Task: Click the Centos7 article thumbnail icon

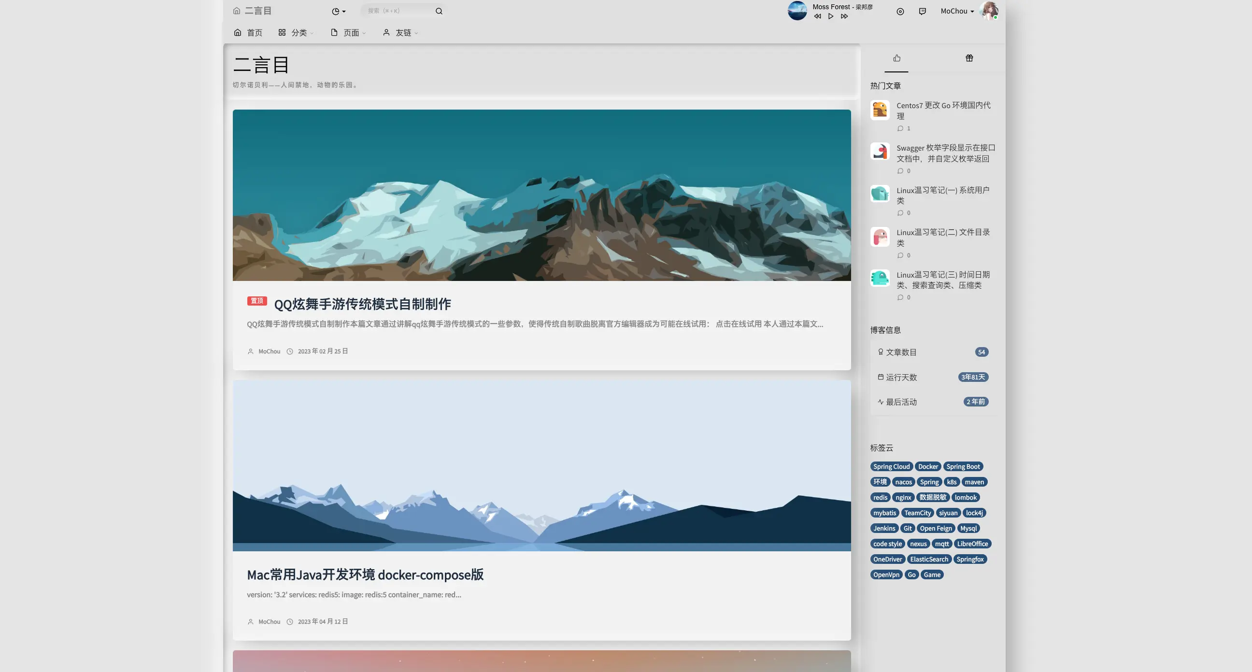Action: (880, 110)
